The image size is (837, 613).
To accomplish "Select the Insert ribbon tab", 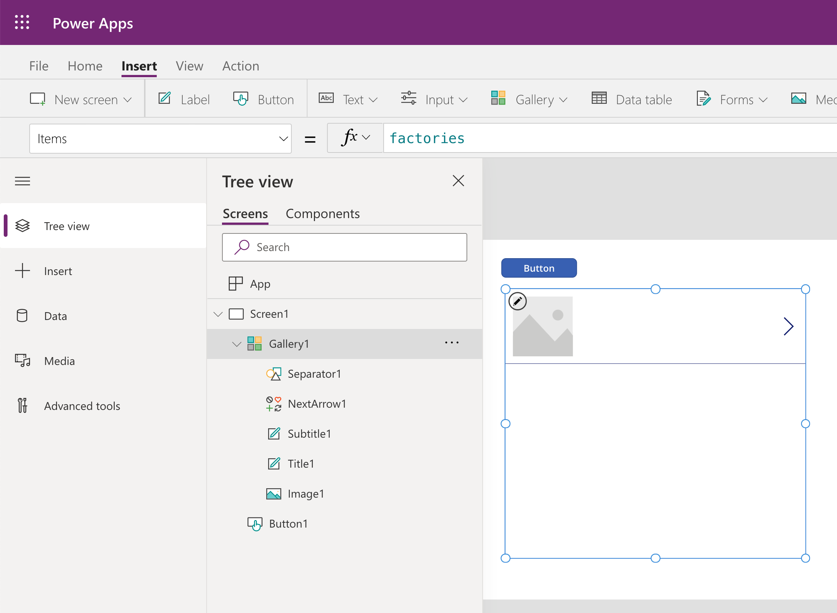I will (139, 66).
